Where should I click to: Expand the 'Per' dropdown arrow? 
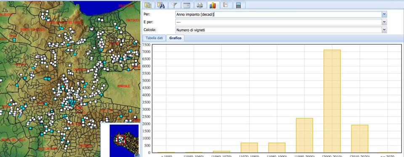click(384, 14)
